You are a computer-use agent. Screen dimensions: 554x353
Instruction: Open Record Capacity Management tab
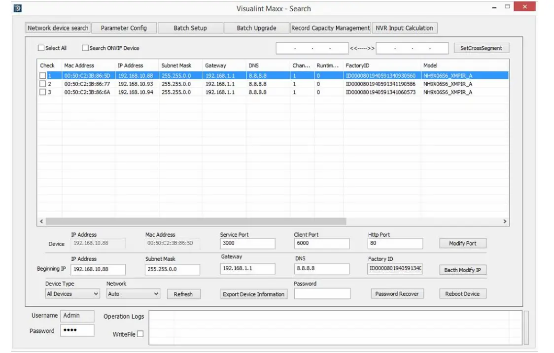coord(330,28)
